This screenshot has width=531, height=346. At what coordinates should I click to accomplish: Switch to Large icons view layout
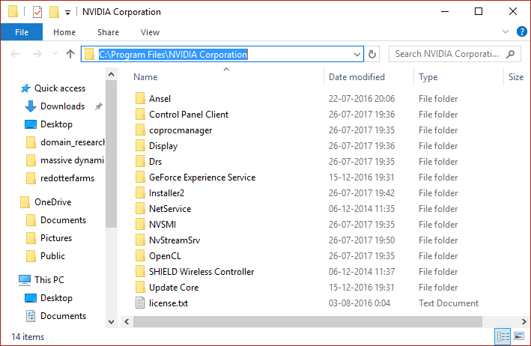(x=518, y=337)
